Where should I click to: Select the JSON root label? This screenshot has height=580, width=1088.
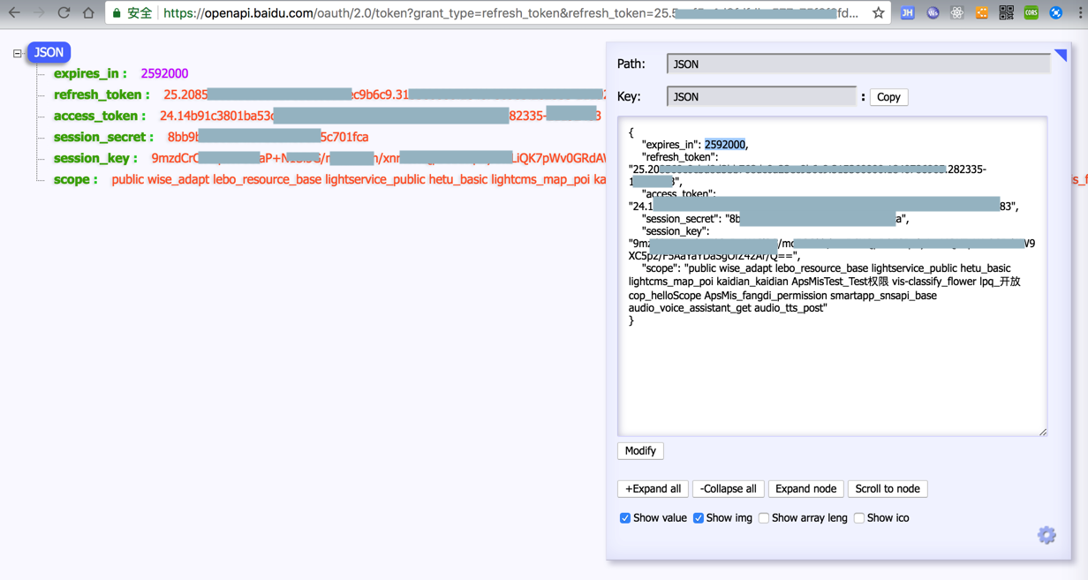click(49, 52)
